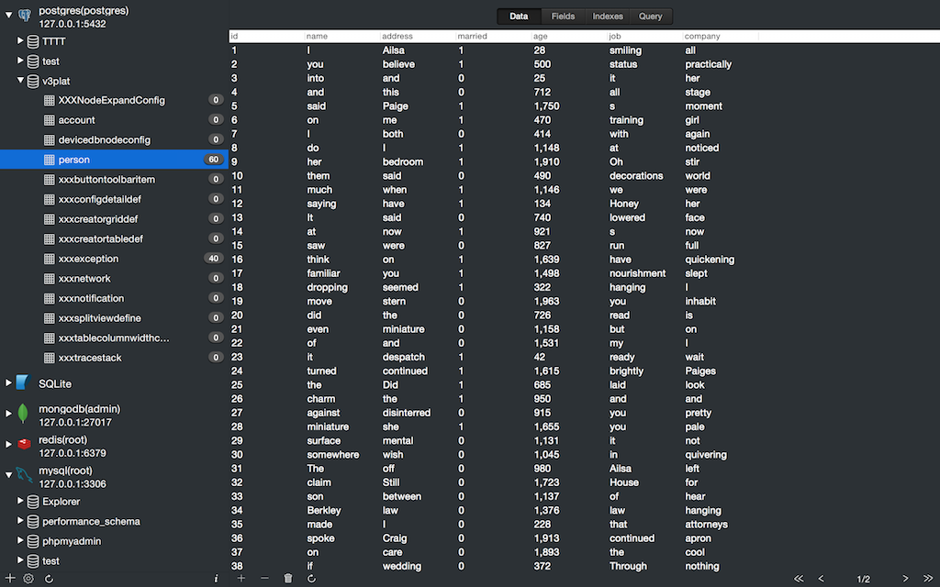
Task: Remove selected row with the minus icon
Action: (264, 579)
